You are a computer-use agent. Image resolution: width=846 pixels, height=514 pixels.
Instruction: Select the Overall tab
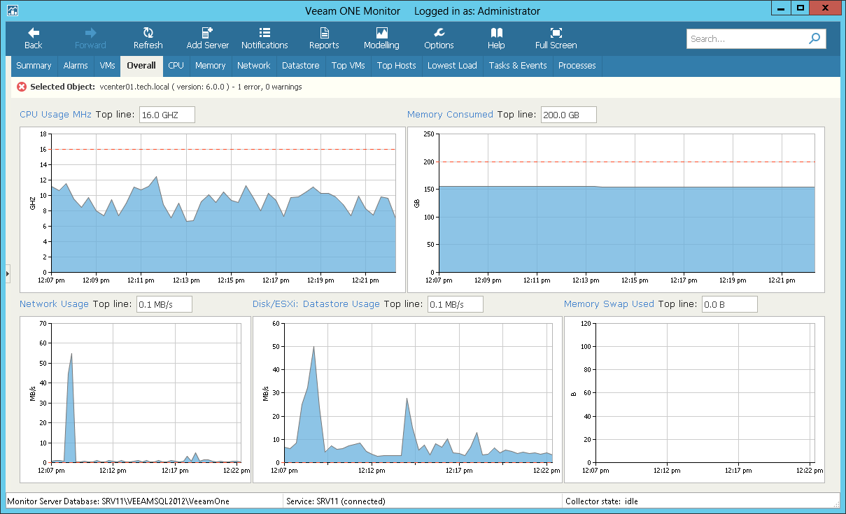pos(141,66)
